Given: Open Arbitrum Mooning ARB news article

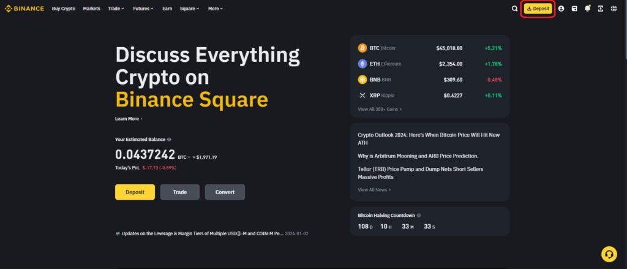Looking at the screenshot, I should coord(418,156).
